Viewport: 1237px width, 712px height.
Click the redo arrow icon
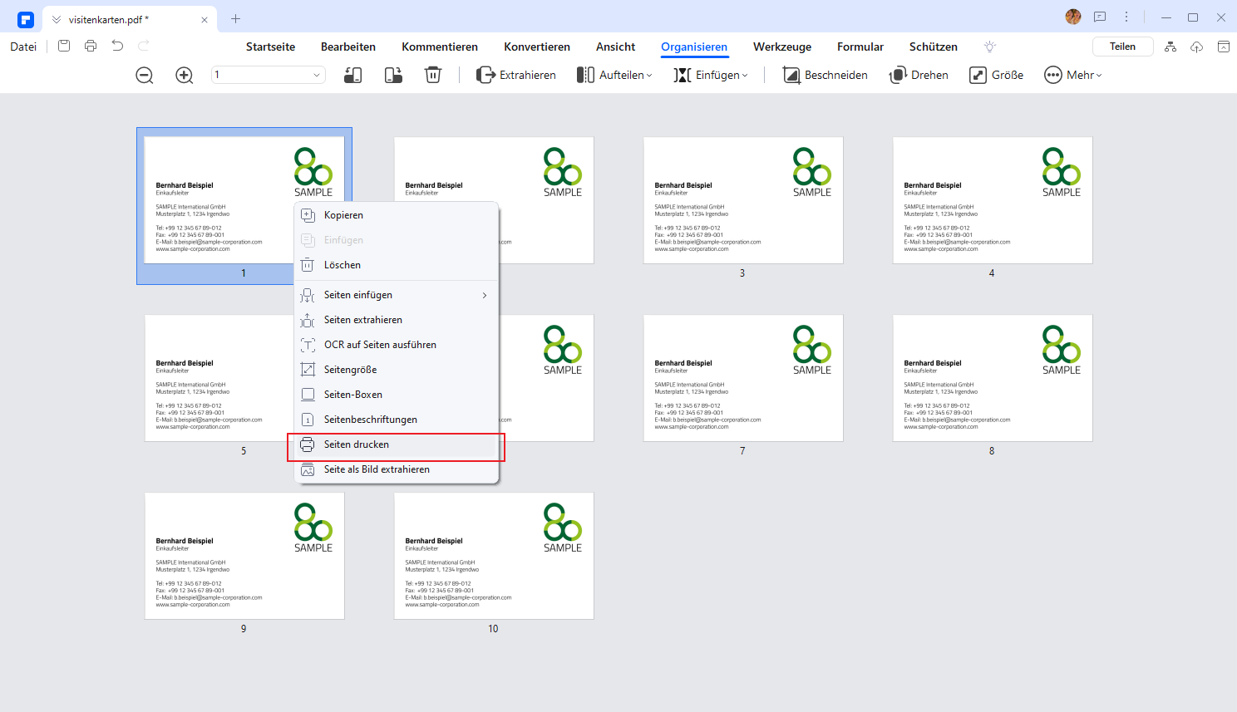click(144, 47)
